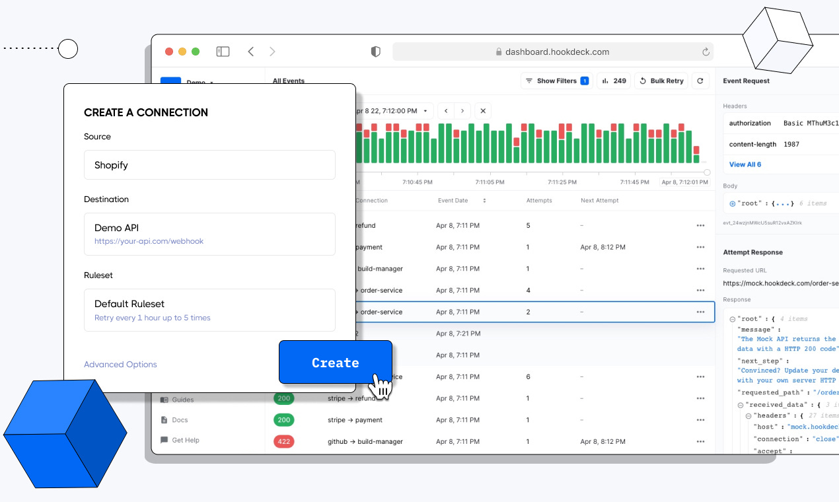Collapse the Response root node with 4 items

732,319
